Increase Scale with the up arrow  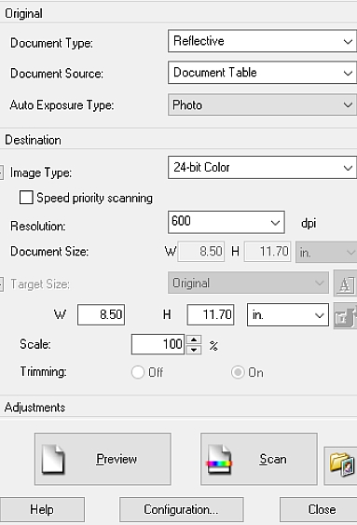click(194, 339)
